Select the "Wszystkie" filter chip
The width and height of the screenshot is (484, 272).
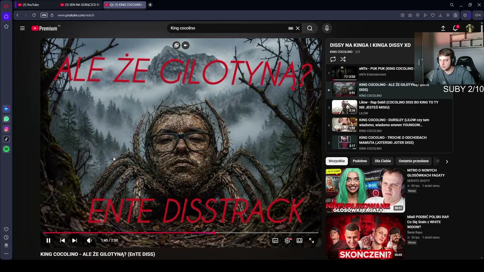[337, 161]
